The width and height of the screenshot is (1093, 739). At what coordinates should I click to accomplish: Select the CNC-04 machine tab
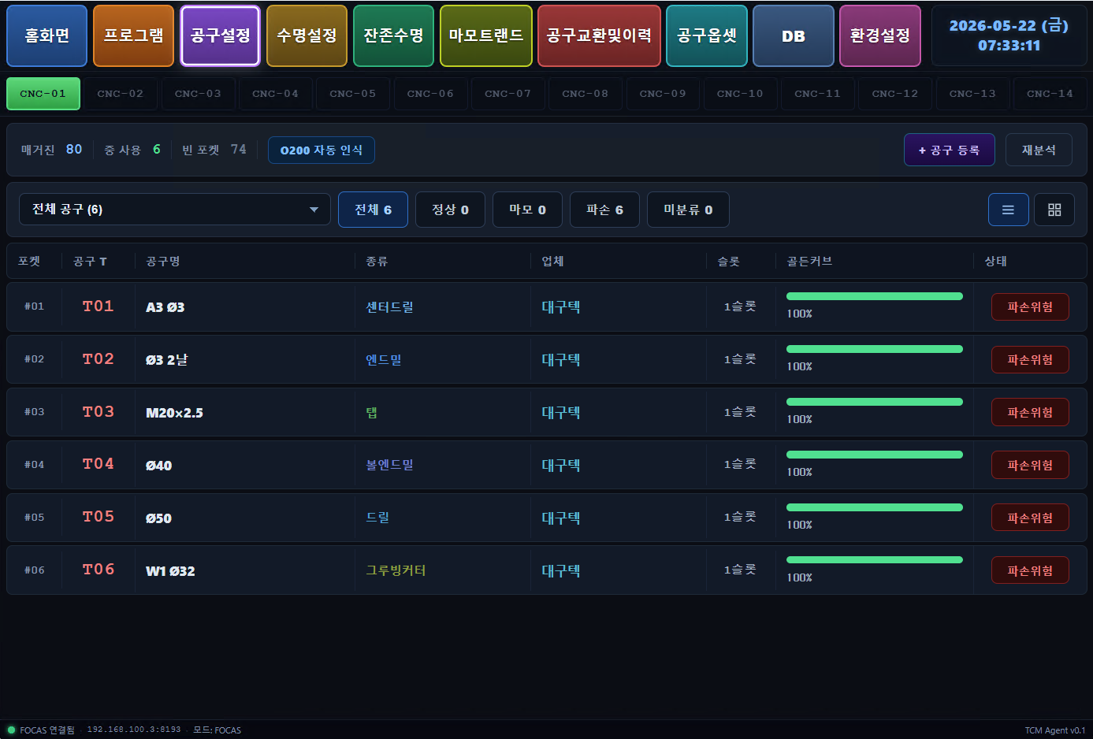point(276,94)
